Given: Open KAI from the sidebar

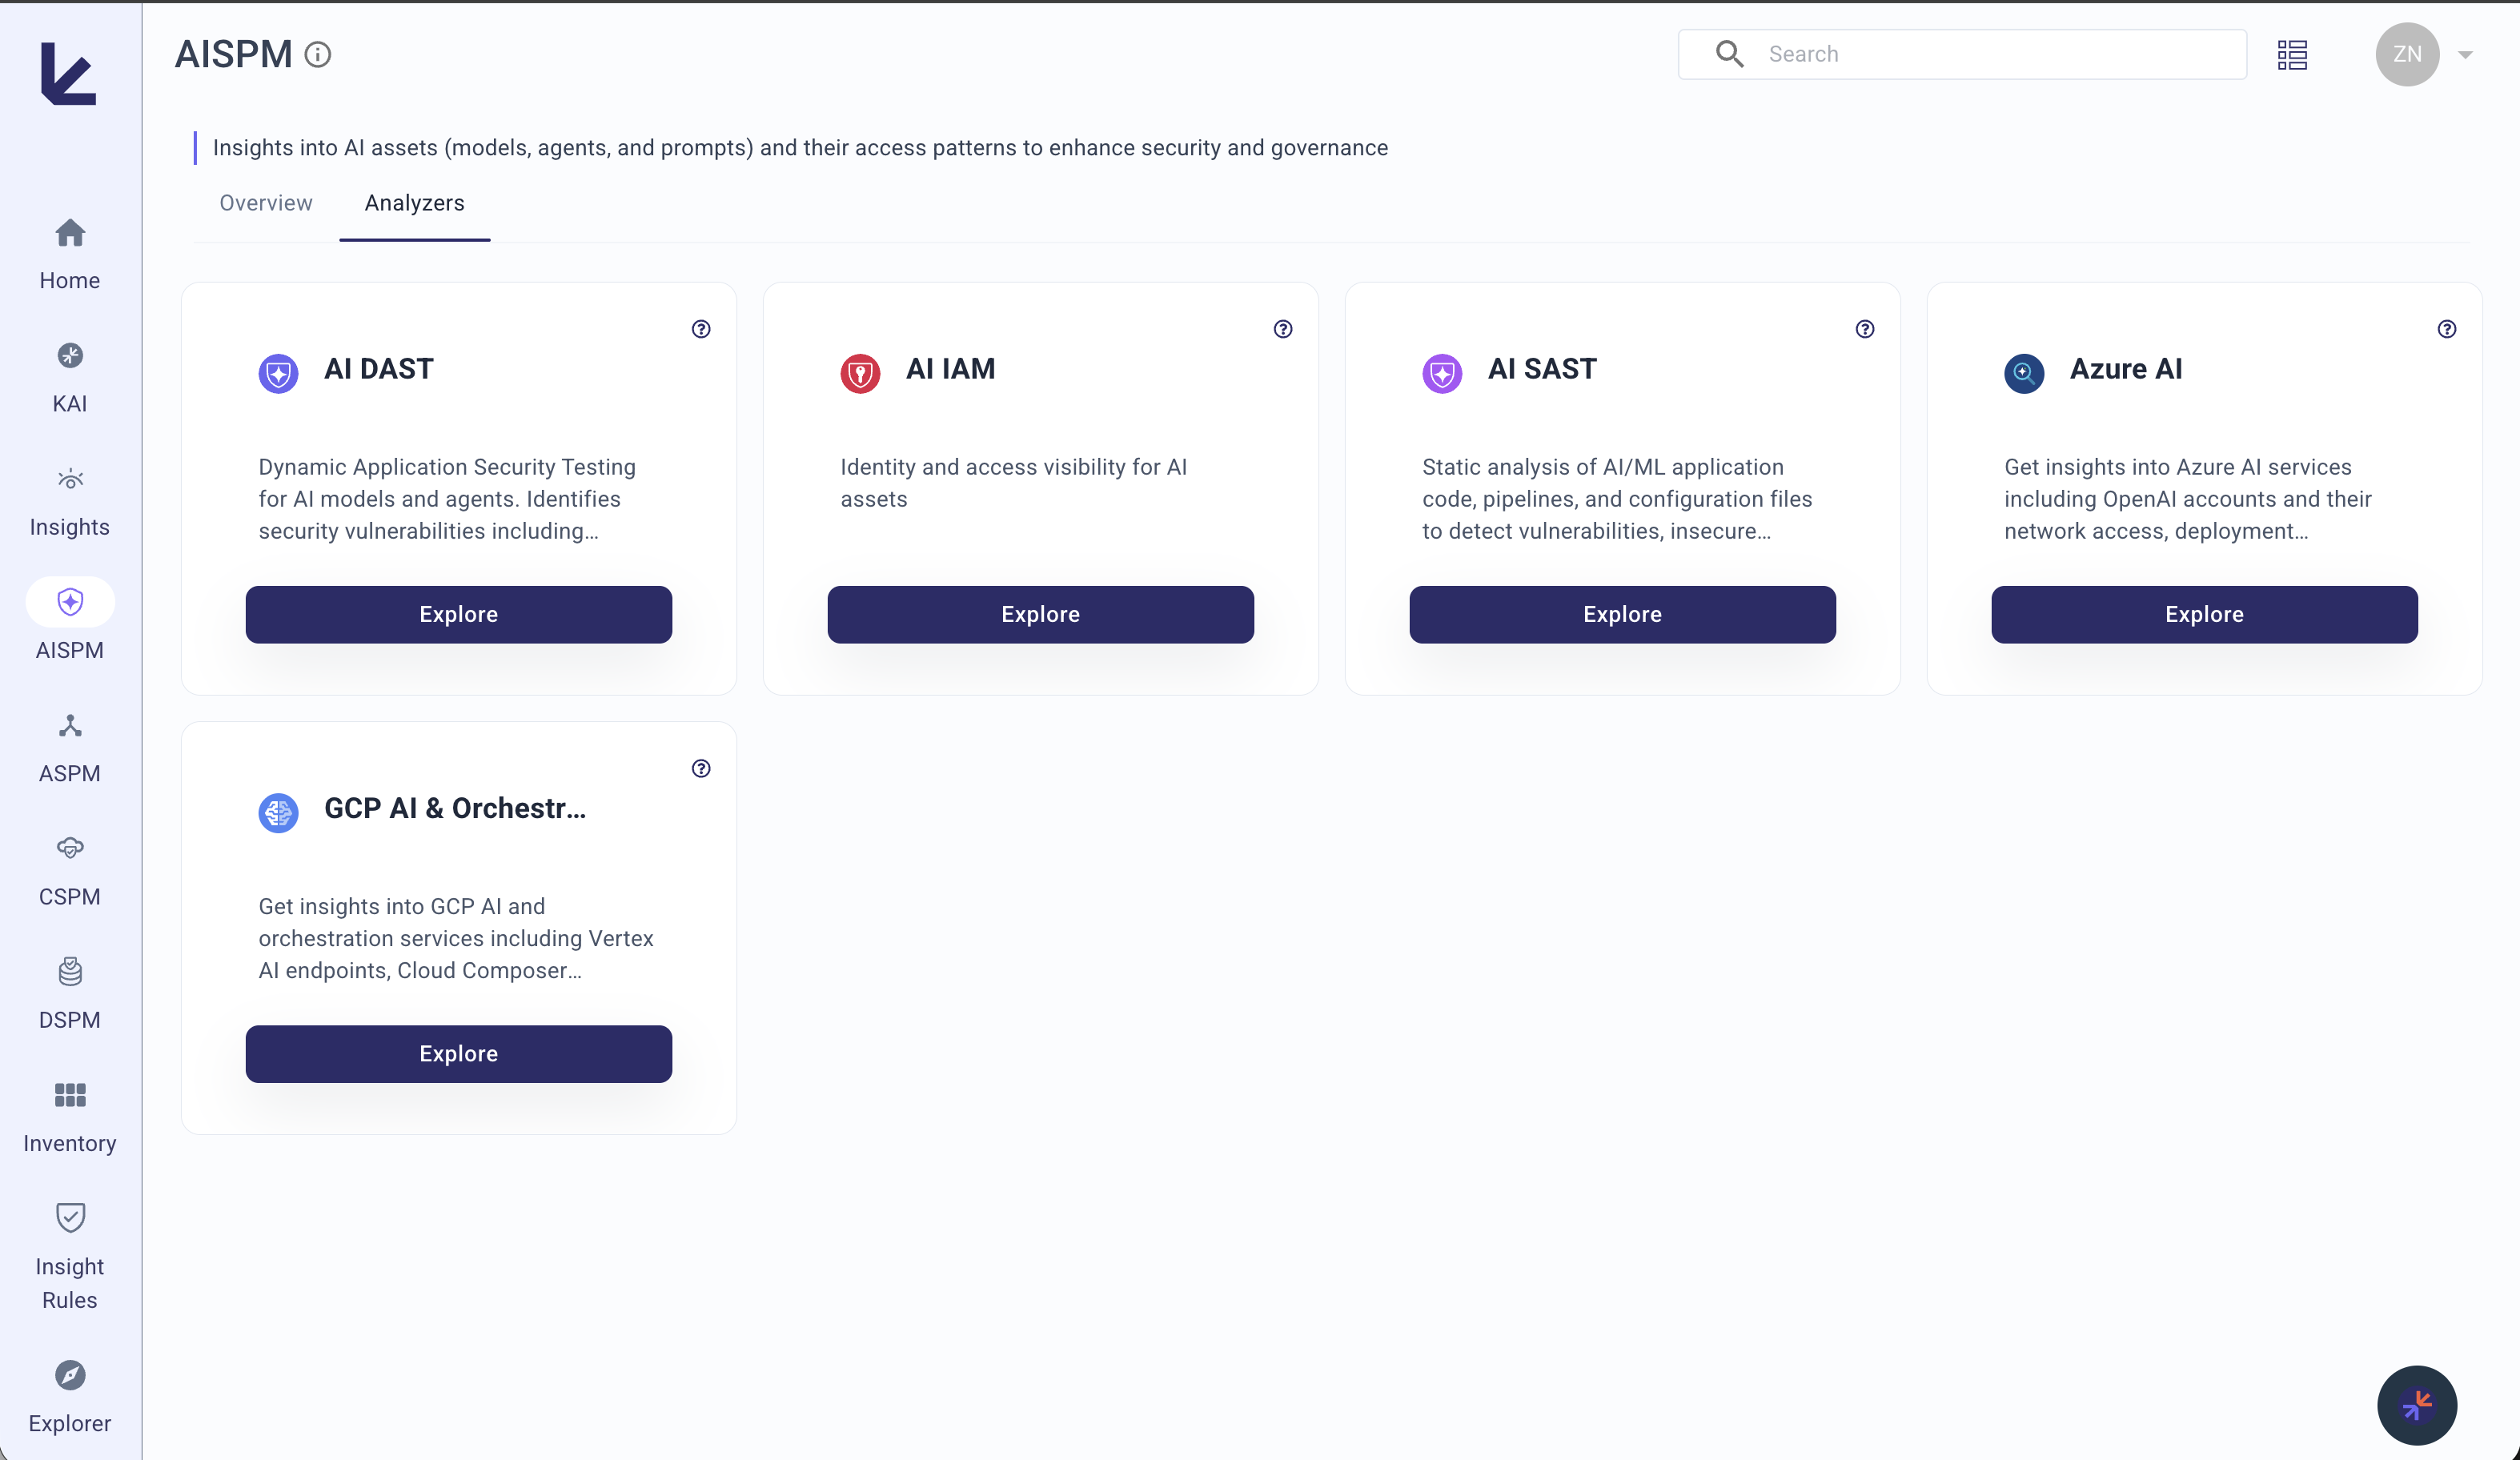Looking at the screenshot, I should pyautogui.click(x=69, y=378).
